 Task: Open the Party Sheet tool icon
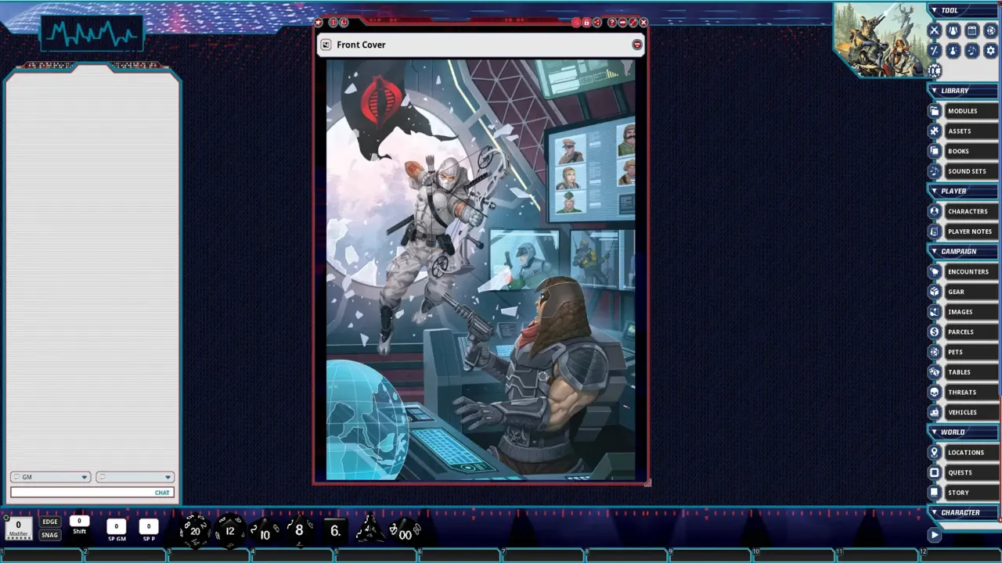coord(953,30)
